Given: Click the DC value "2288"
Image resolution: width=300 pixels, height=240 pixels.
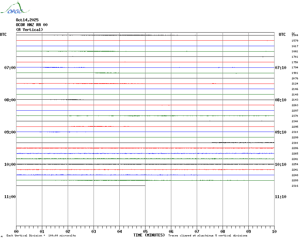Looking at the screenshot, I should click(x=295, y=180).
